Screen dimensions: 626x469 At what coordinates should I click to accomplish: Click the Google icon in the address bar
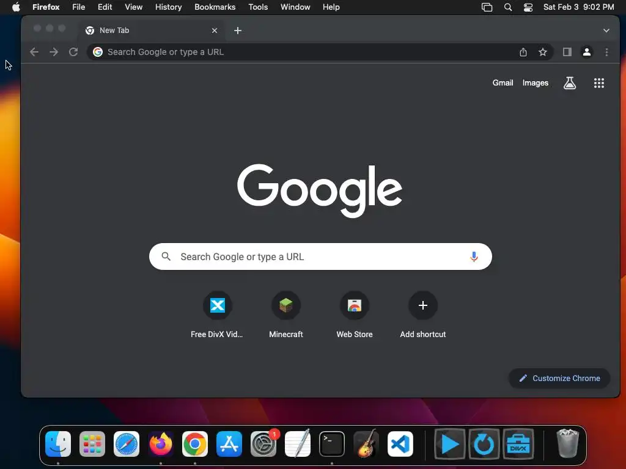98,52
